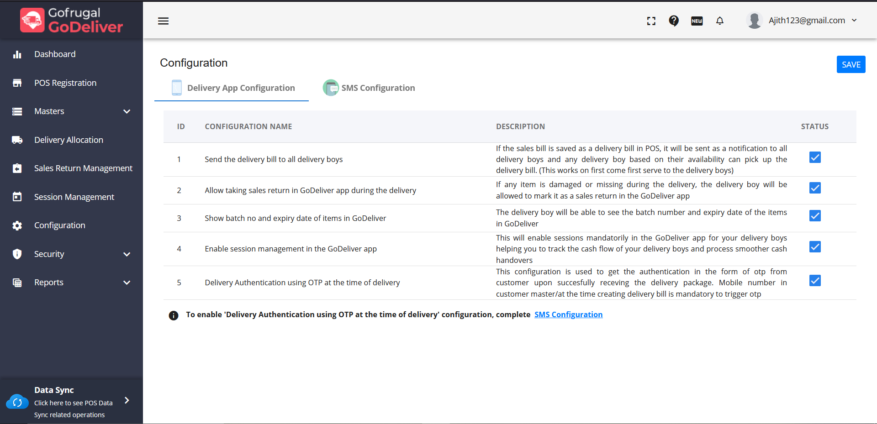
Task: Open the notifications bell
Action: click(x=720, y=21)
